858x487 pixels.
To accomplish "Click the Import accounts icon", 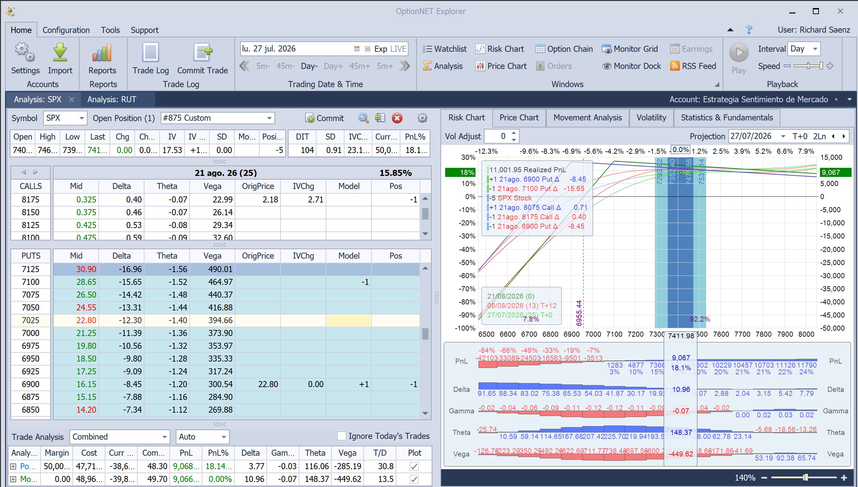I will (60, 53).
